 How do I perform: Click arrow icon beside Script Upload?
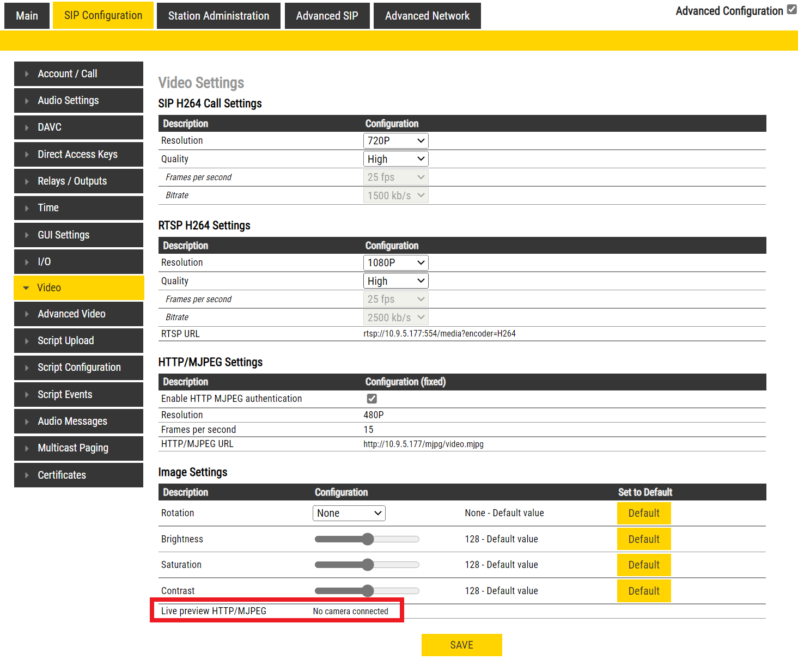click(27, 341)
